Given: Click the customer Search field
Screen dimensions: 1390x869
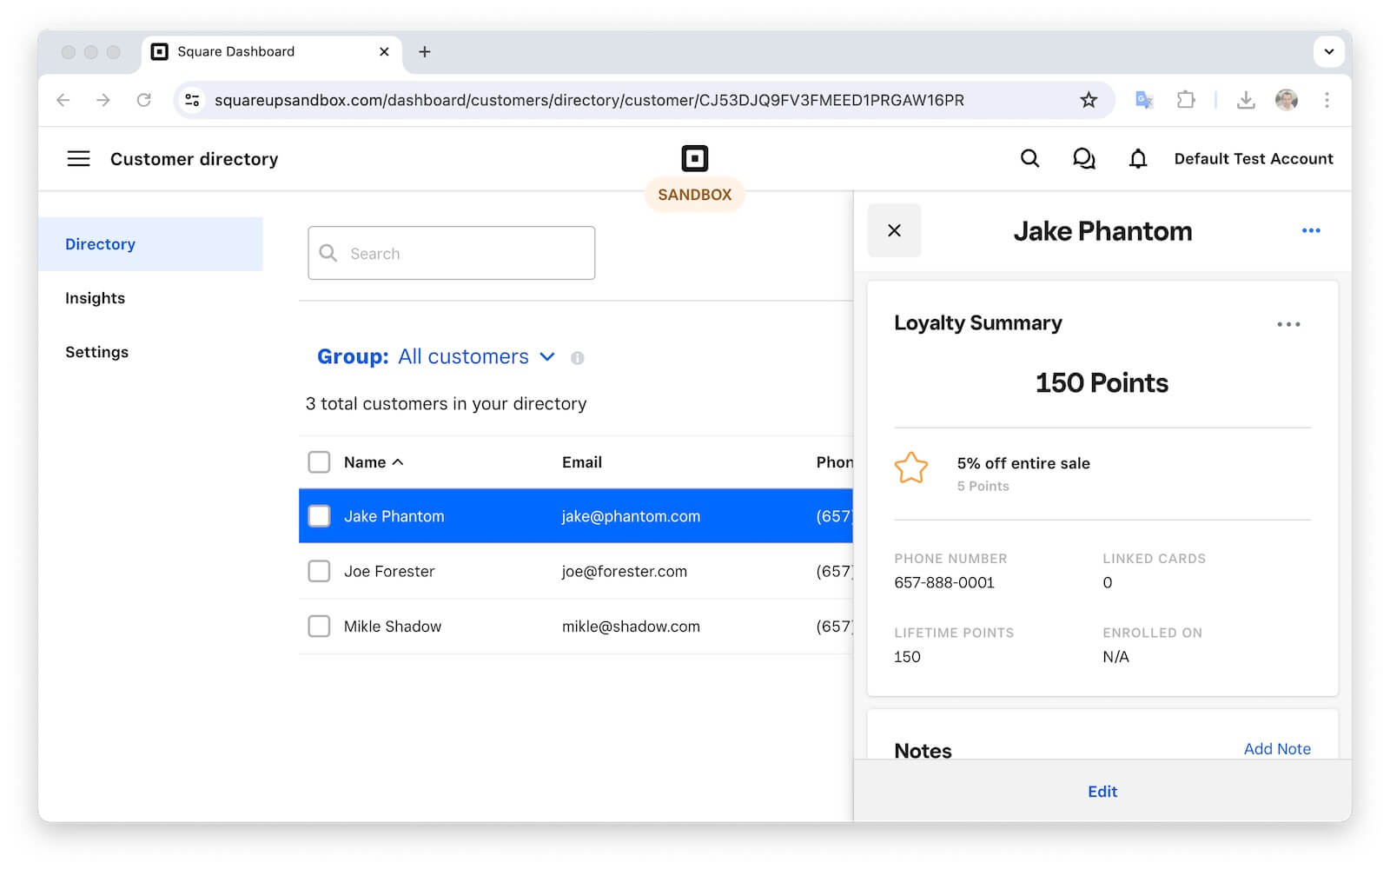Looking at the screenshot, I should (x=451, y=253).
